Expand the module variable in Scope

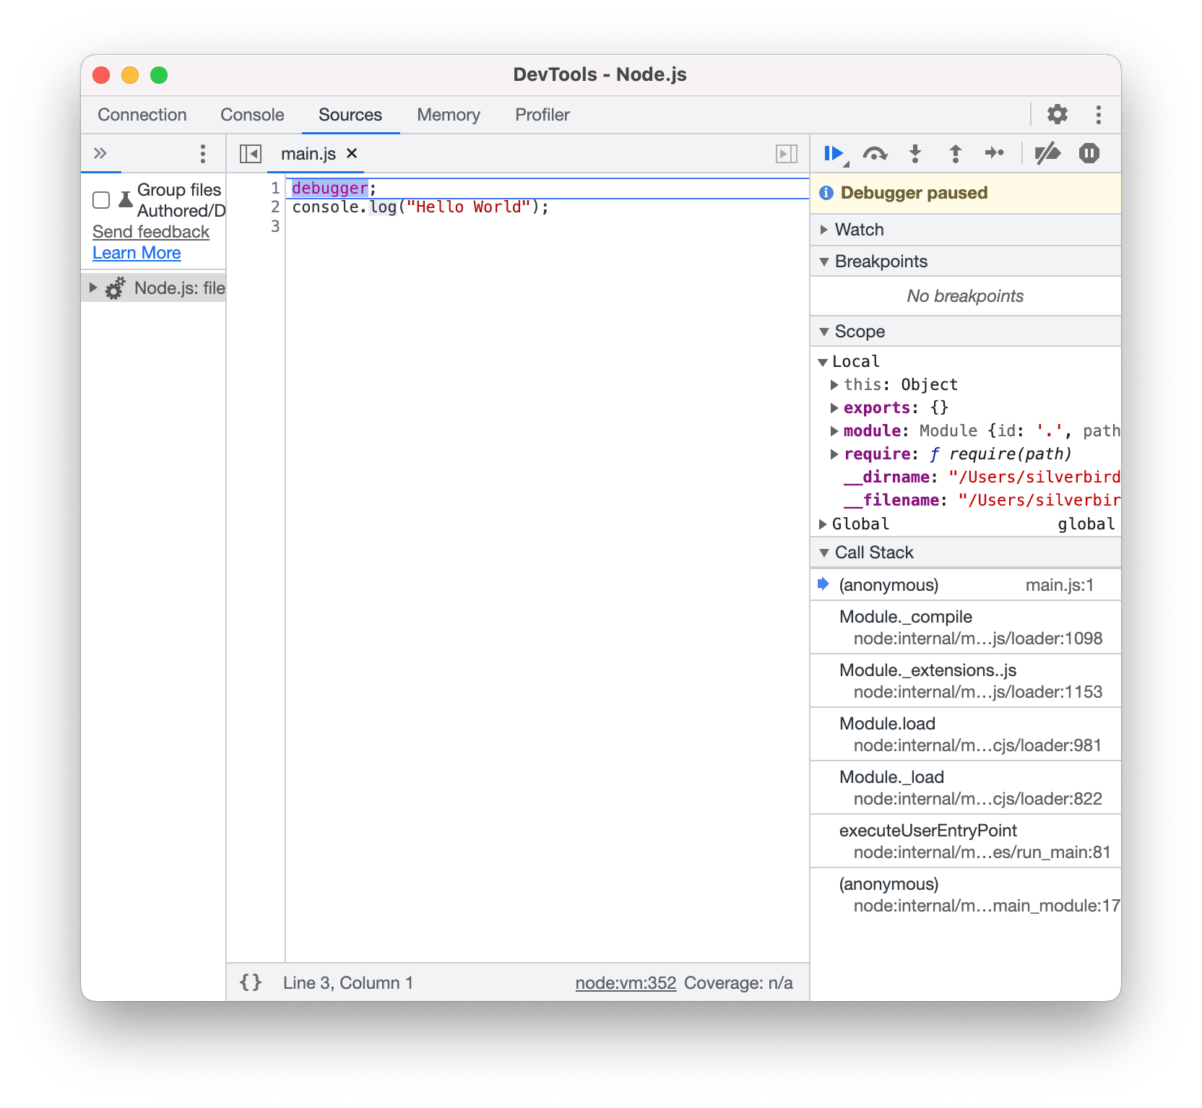[834, 430]
